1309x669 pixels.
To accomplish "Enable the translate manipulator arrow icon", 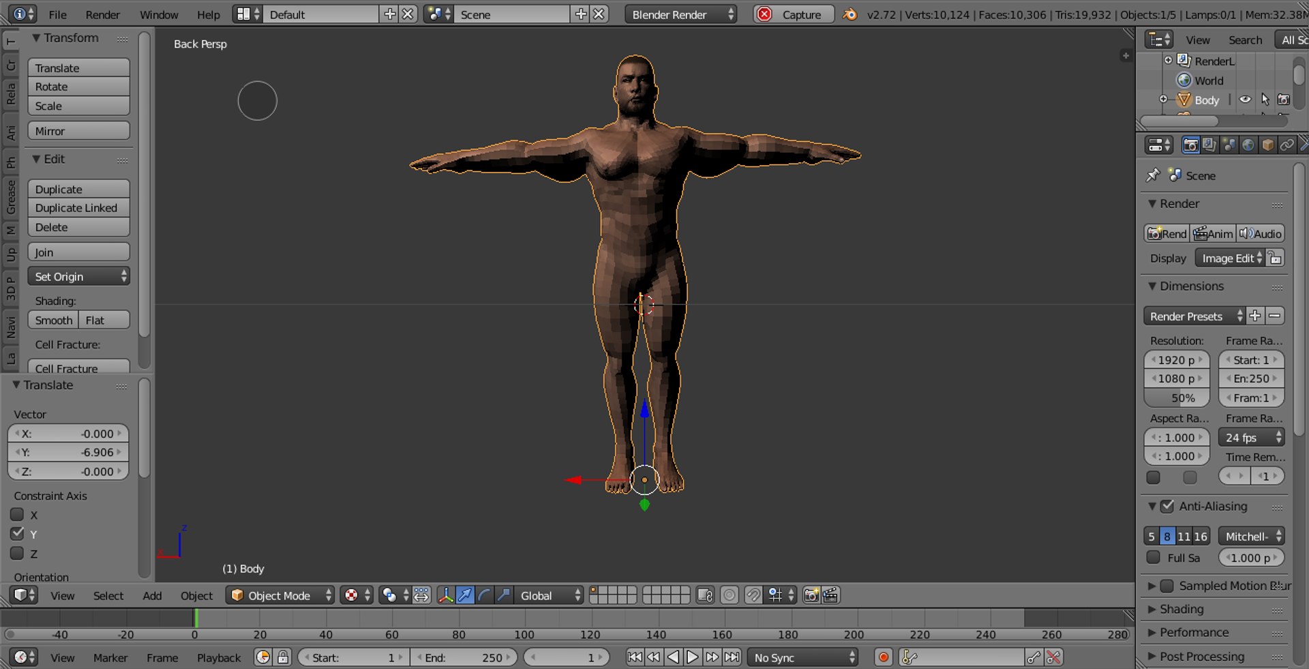I will (465, 595).
